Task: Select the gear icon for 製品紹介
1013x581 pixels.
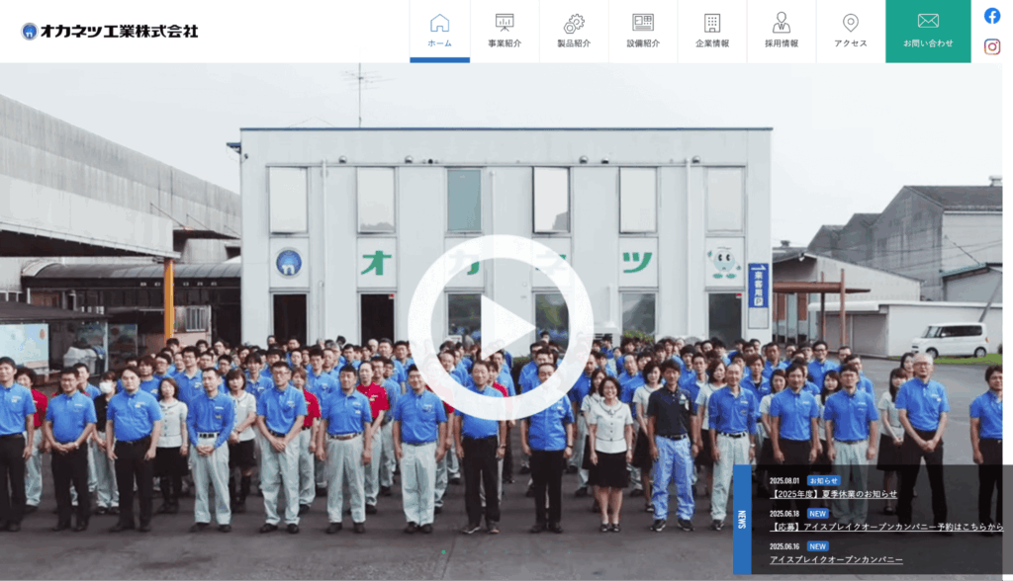Action: (x=574, y=23)
